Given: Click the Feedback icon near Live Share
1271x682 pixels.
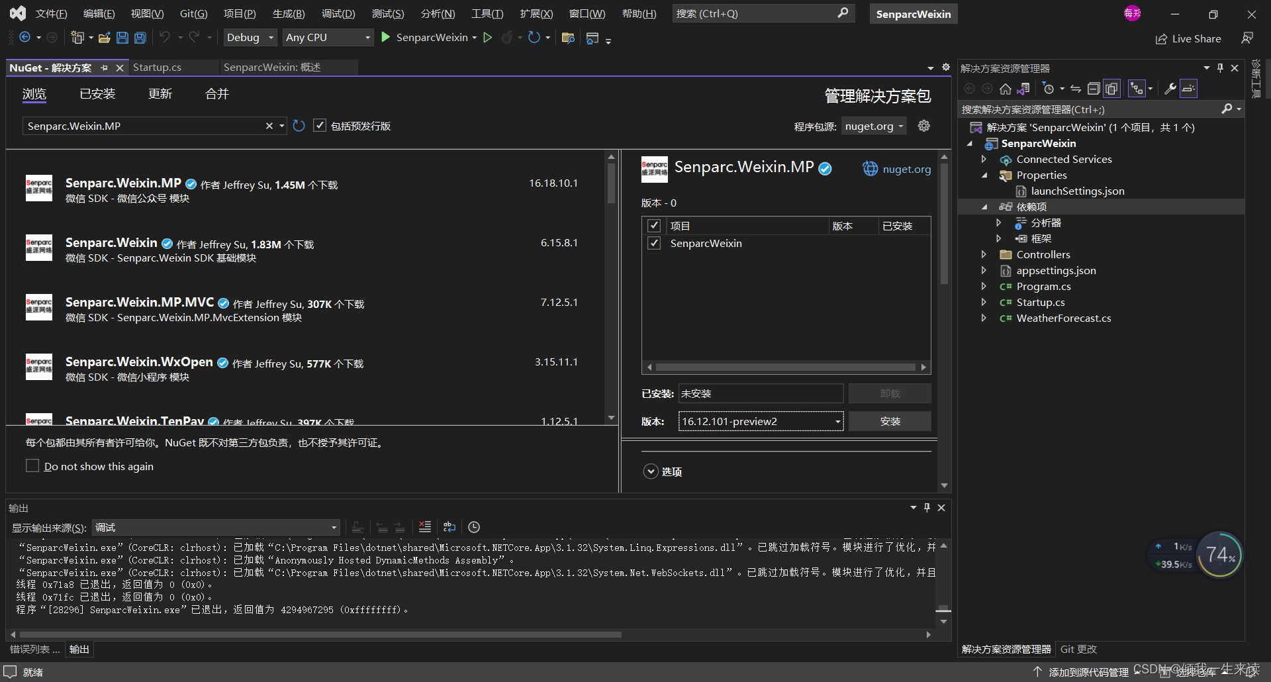Looking at the screenshot, I should click(1247, 38).
